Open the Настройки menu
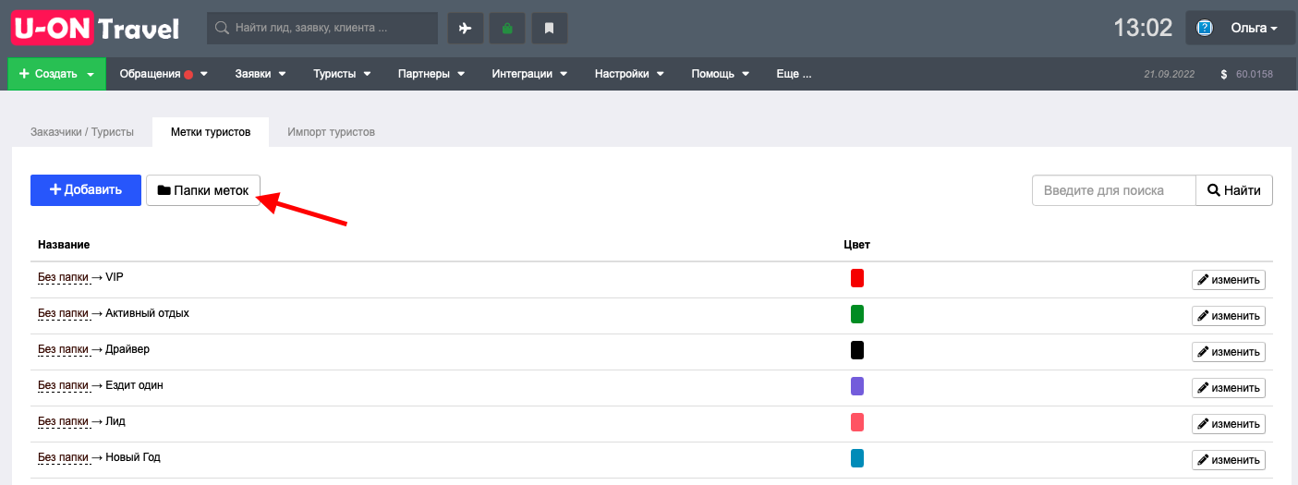The width and height of the screenshot is (1298, 485). (x=629, y=74)
